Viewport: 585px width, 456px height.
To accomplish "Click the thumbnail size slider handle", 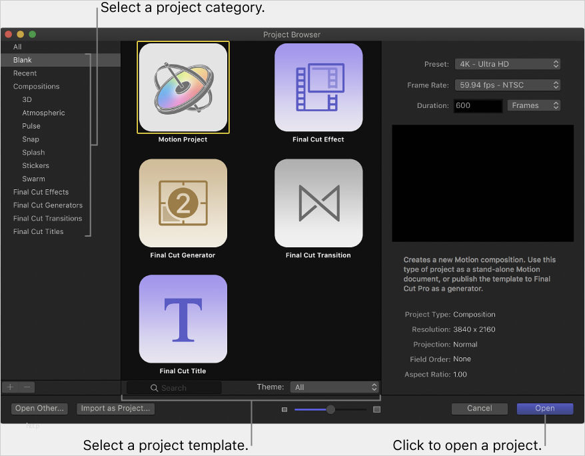I will tap(330, 409).
